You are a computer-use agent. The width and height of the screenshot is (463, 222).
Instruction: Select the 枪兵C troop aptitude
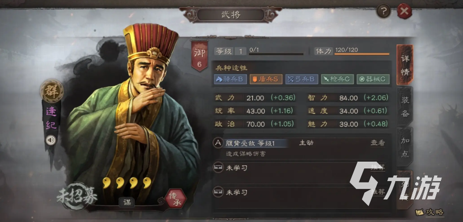[x=337, y=79]
